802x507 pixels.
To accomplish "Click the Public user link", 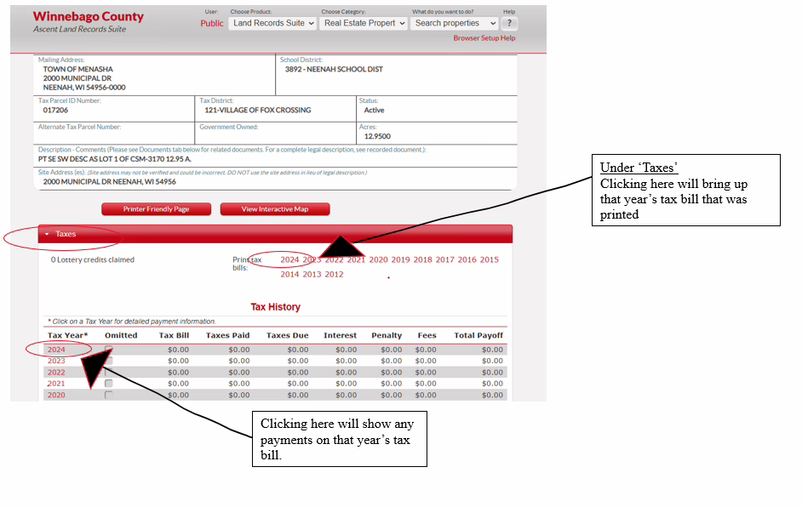I will [x=212, y=23].
